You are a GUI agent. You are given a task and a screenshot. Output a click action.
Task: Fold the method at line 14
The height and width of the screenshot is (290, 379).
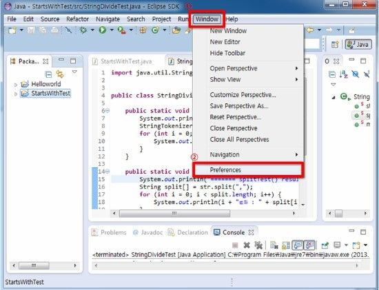[x=107, y=172]
